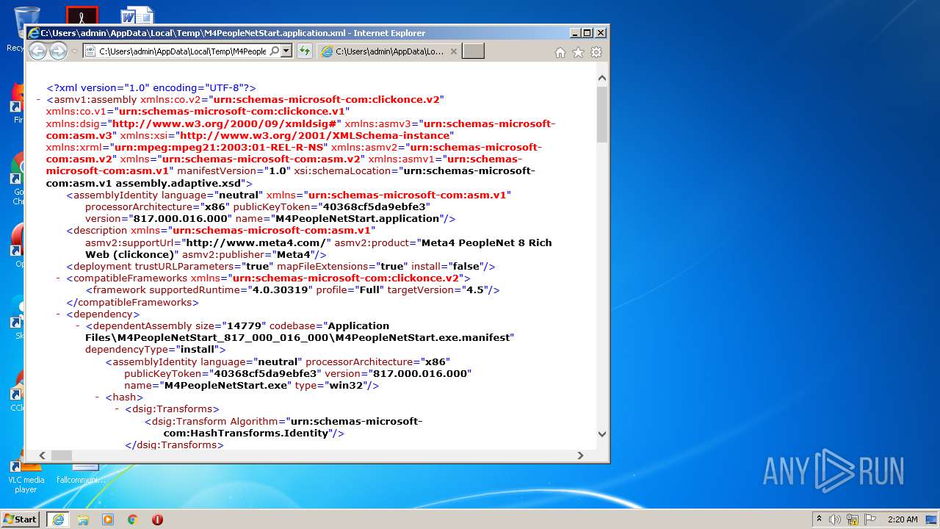The height and width of the screenshot is (529, 940).
Task: Click the "M4PeopleNetStart.exe" name value
Action: coord(225,385)
